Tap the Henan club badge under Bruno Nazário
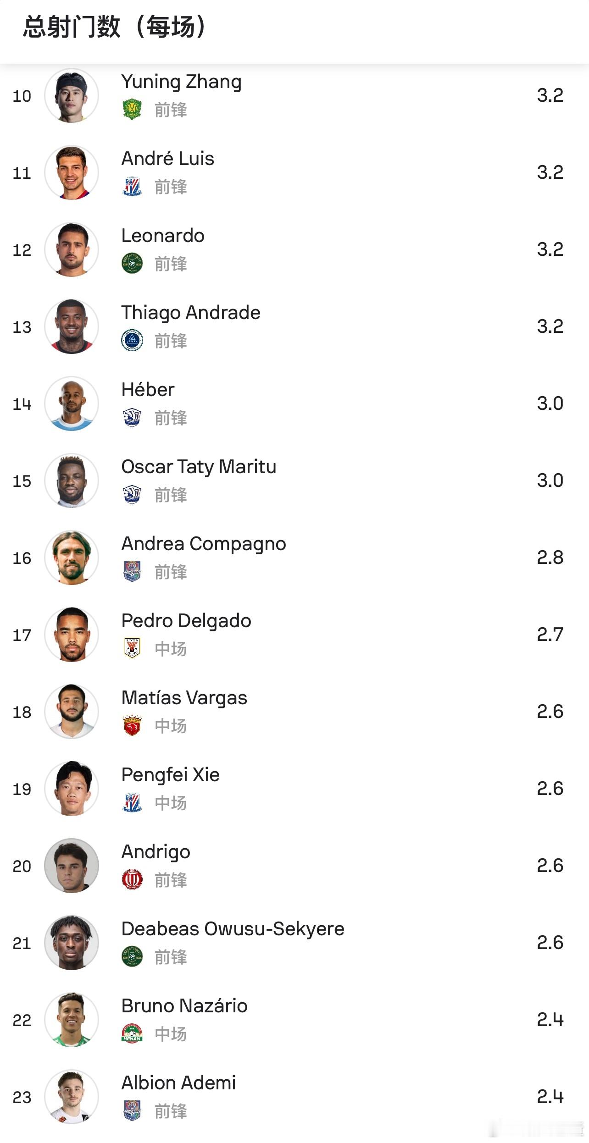Viewport: 589px width, 1143px height. point(132,1034)
